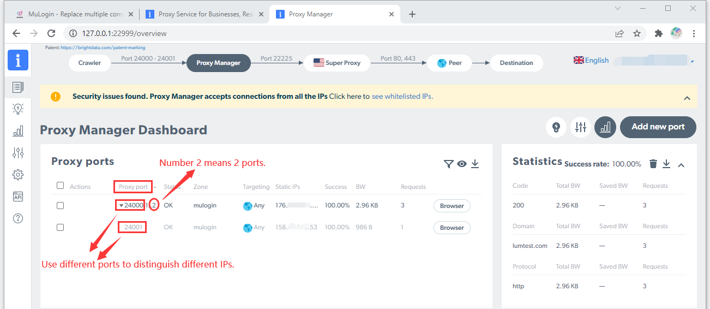Click the Proxy Manager info logo in sidebar
The width and height of the screenshot is (710, 309).
[18, 60]
